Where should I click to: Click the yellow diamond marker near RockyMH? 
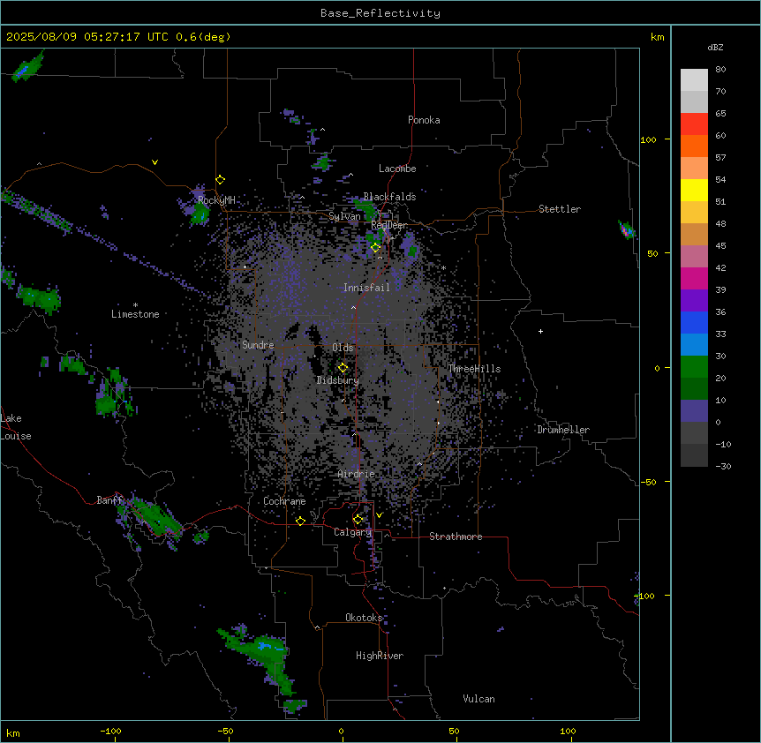221,180
